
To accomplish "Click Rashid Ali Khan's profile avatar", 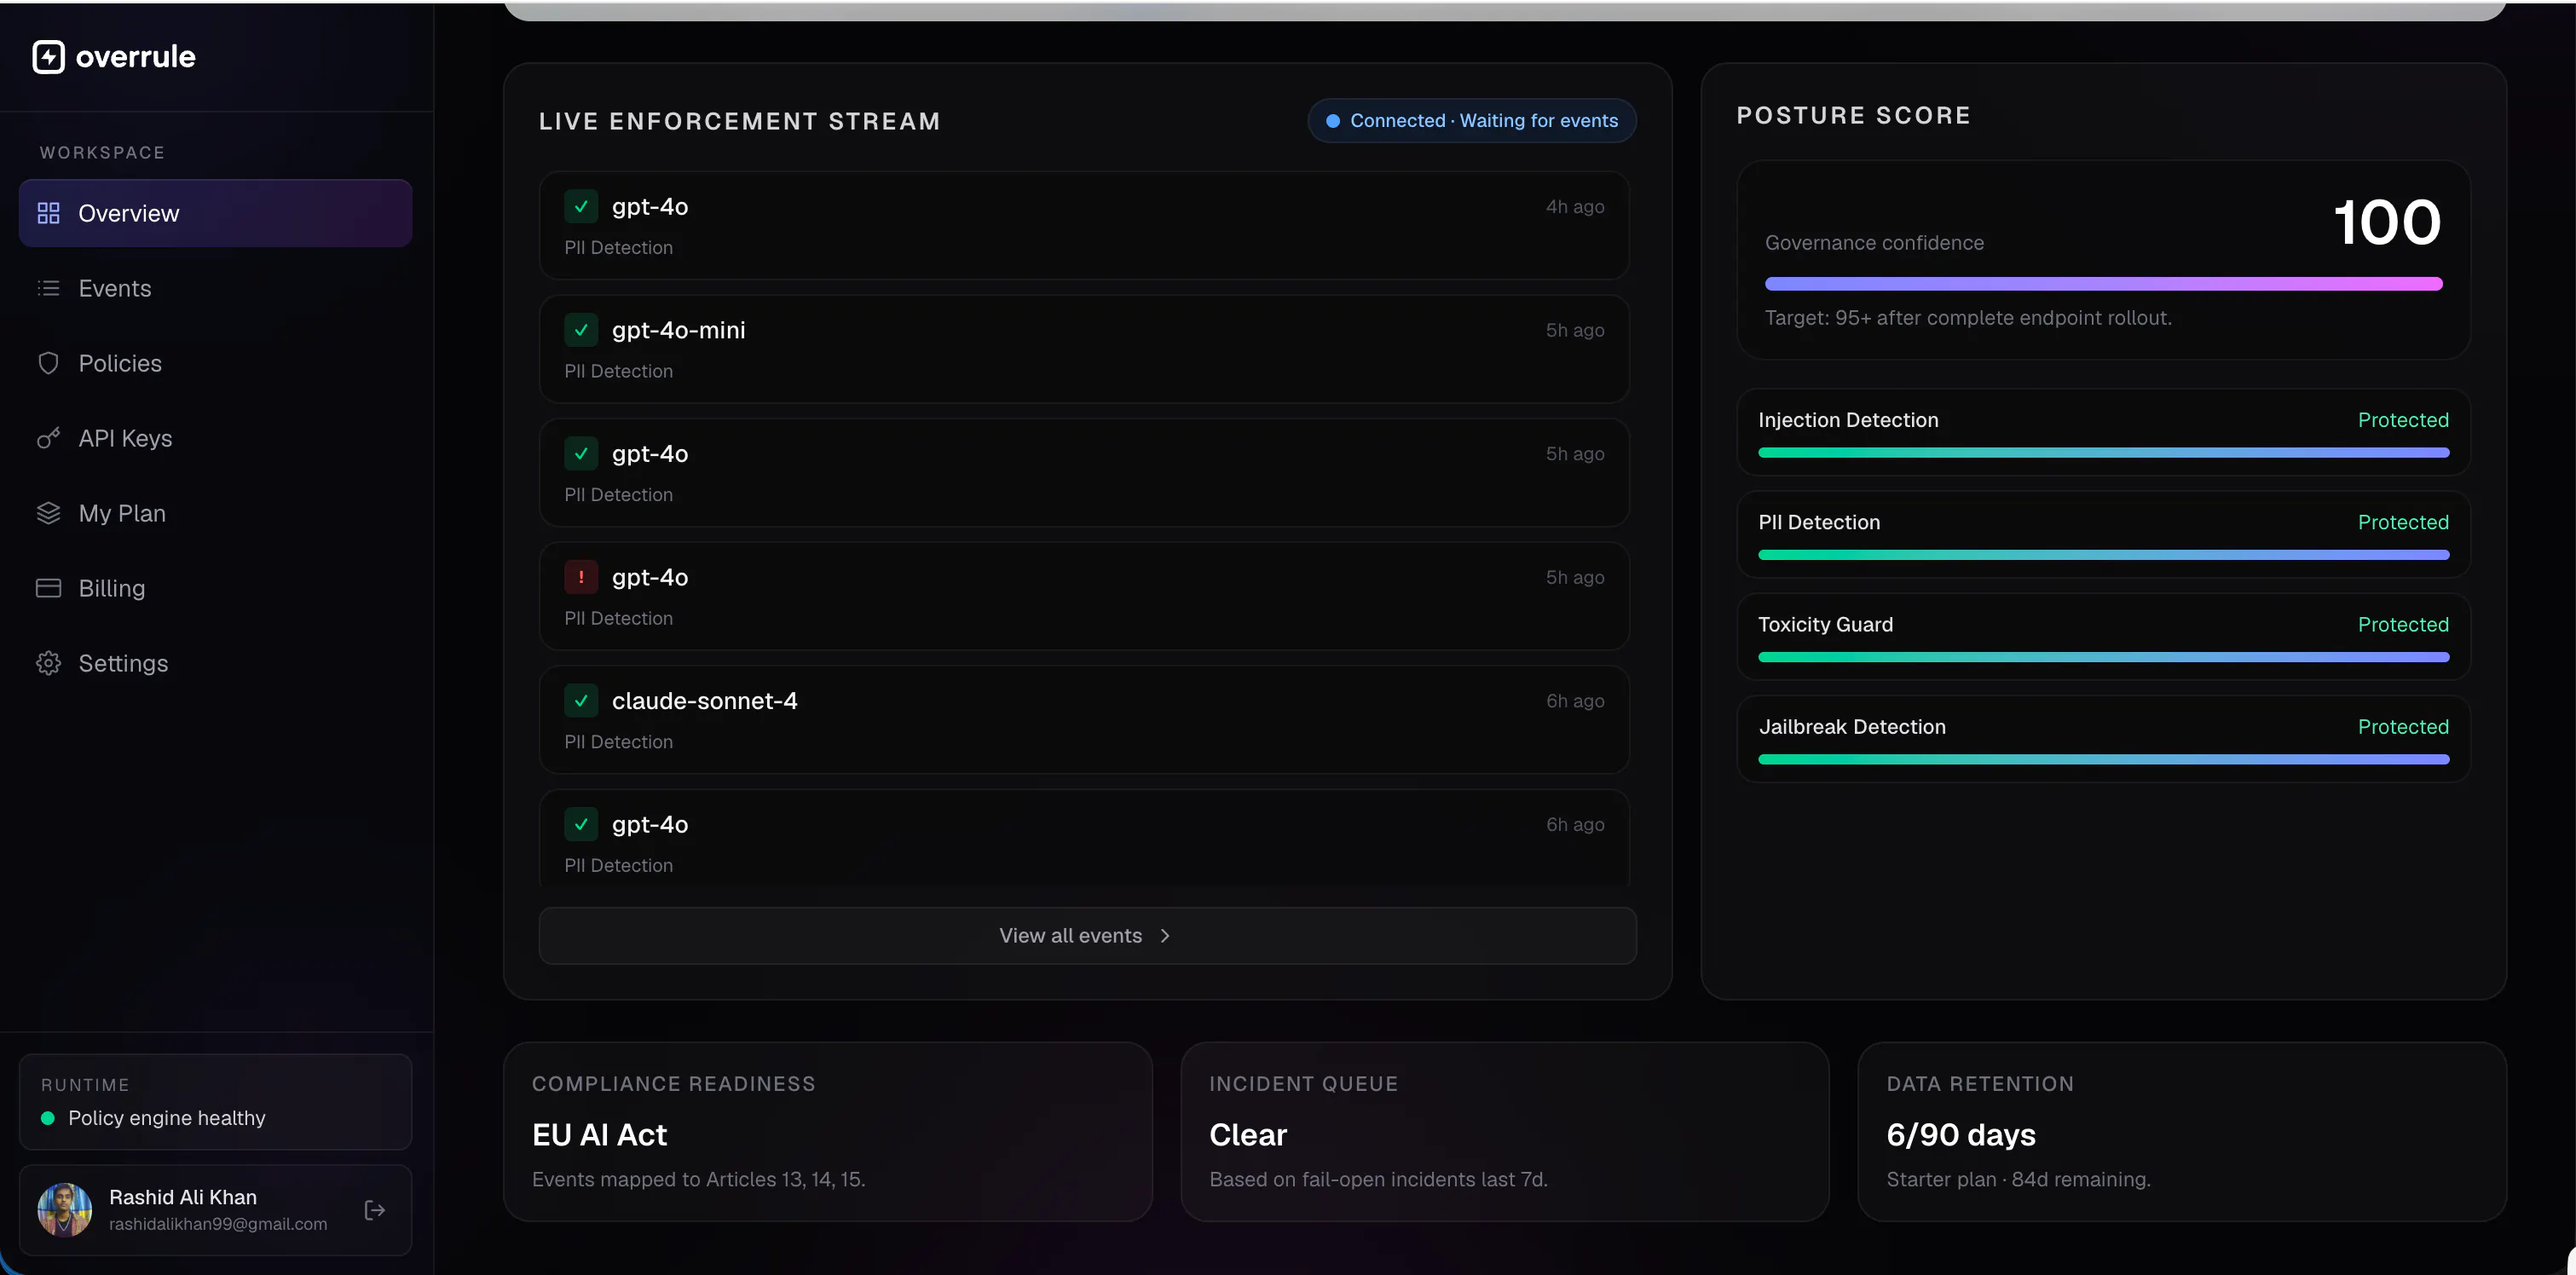I will point(65,1210).
